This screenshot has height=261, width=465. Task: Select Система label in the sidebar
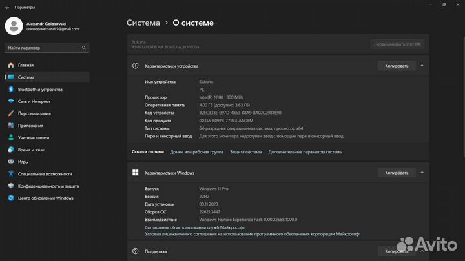coord(26,77)
